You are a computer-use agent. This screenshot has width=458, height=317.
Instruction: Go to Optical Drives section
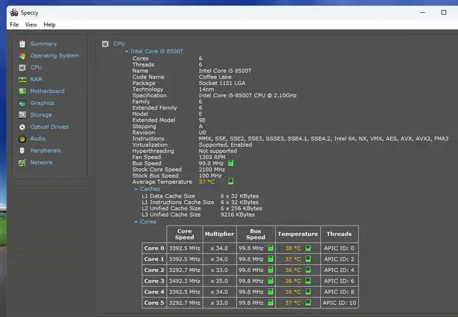coord(49,127)
